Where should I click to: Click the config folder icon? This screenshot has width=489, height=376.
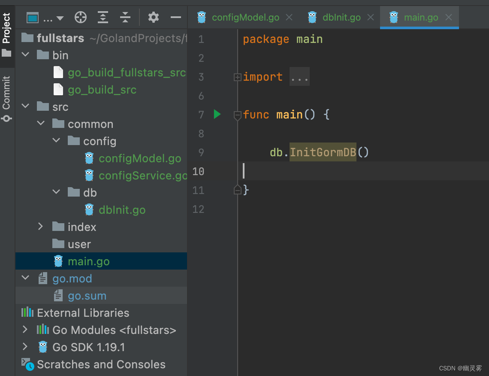pos(74,140)
